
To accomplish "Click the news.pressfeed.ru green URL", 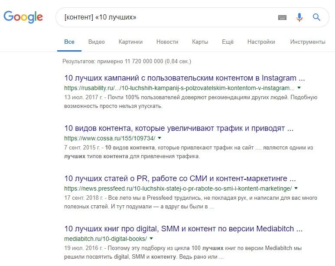I will point(178,188).
